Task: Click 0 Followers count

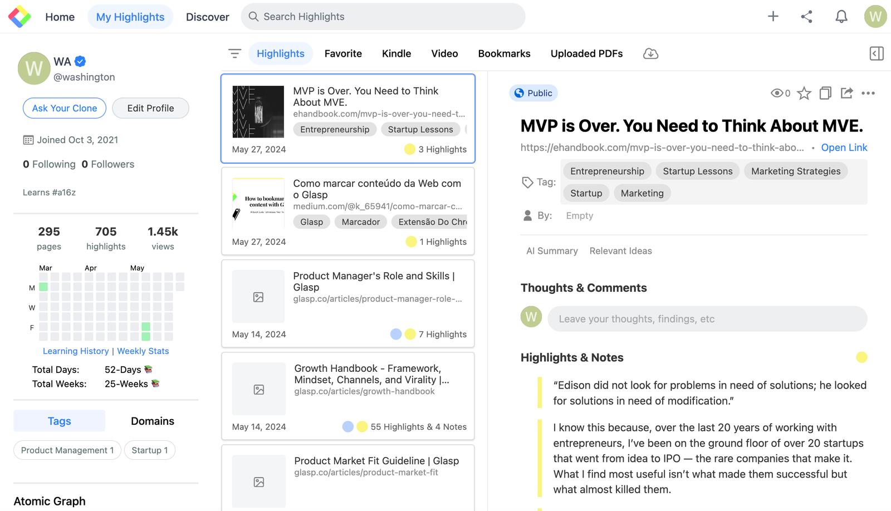Action: pos(108,164)
